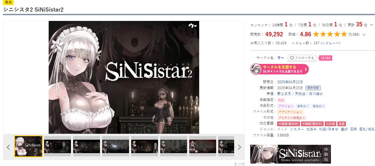
Task: Click the release date 2025年04月12日 link
Action: [x=290, y=82]
